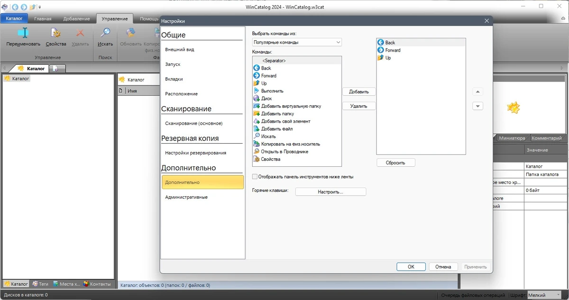Move selected command up with arrow button
The height and width of the screenshot is (300, 569).
click(478, 91)
